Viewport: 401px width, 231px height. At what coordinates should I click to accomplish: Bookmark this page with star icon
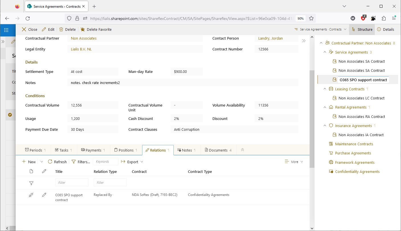311,18
